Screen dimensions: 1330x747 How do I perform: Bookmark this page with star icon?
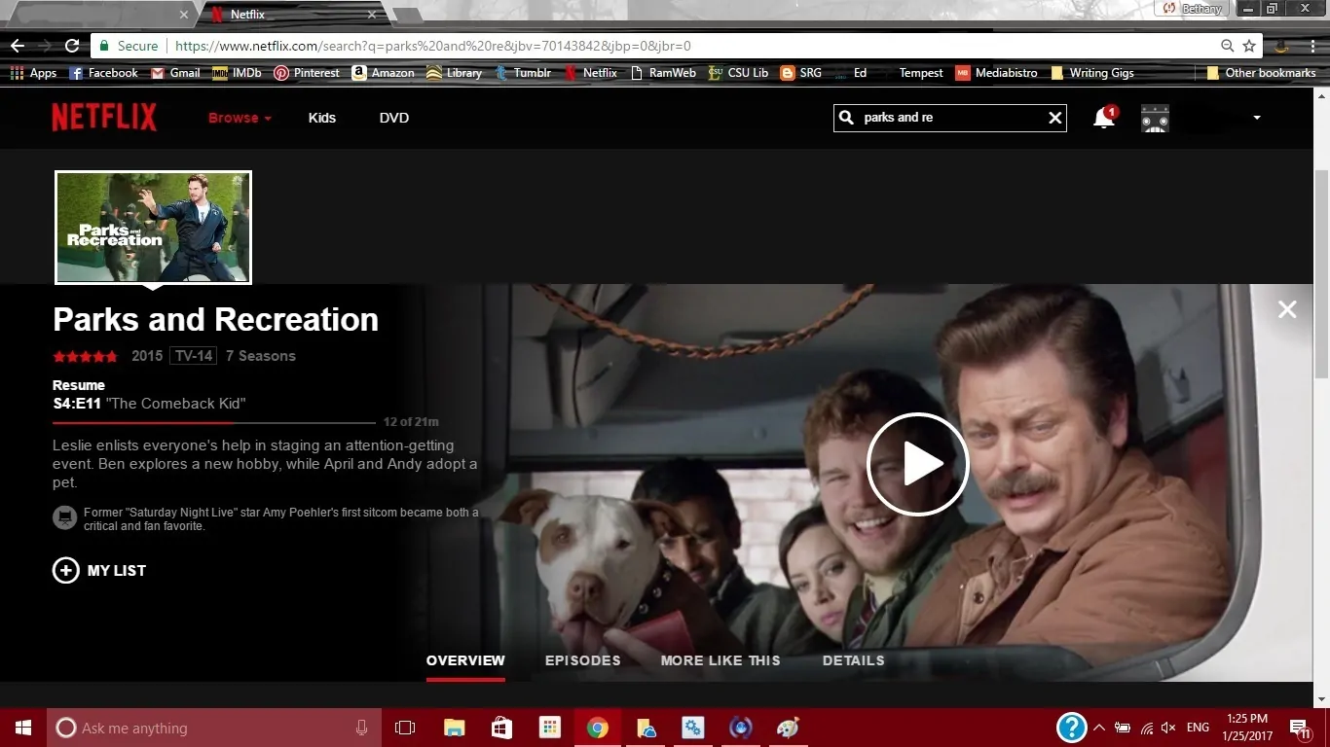tap(1249, 46)
